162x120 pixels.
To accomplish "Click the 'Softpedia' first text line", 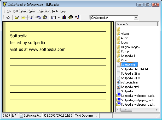I will coord(19,36).
